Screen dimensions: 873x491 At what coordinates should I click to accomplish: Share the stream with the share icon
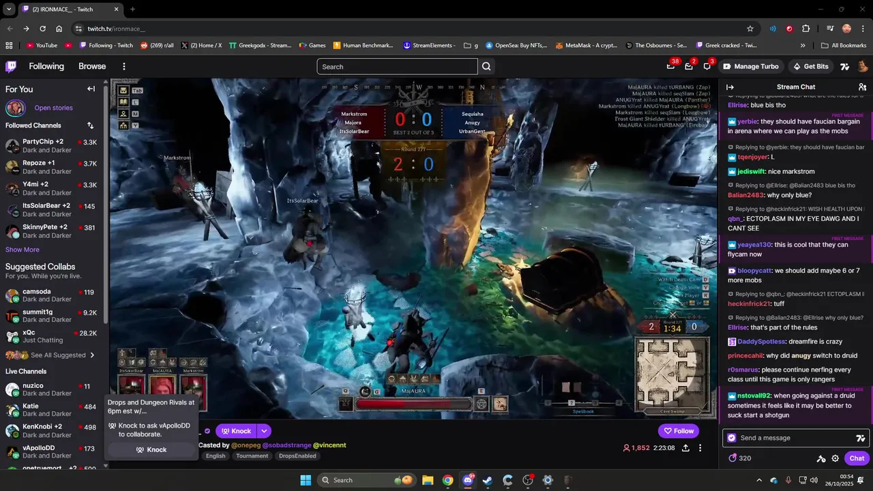pyautogui.click(x=685, y=448)
